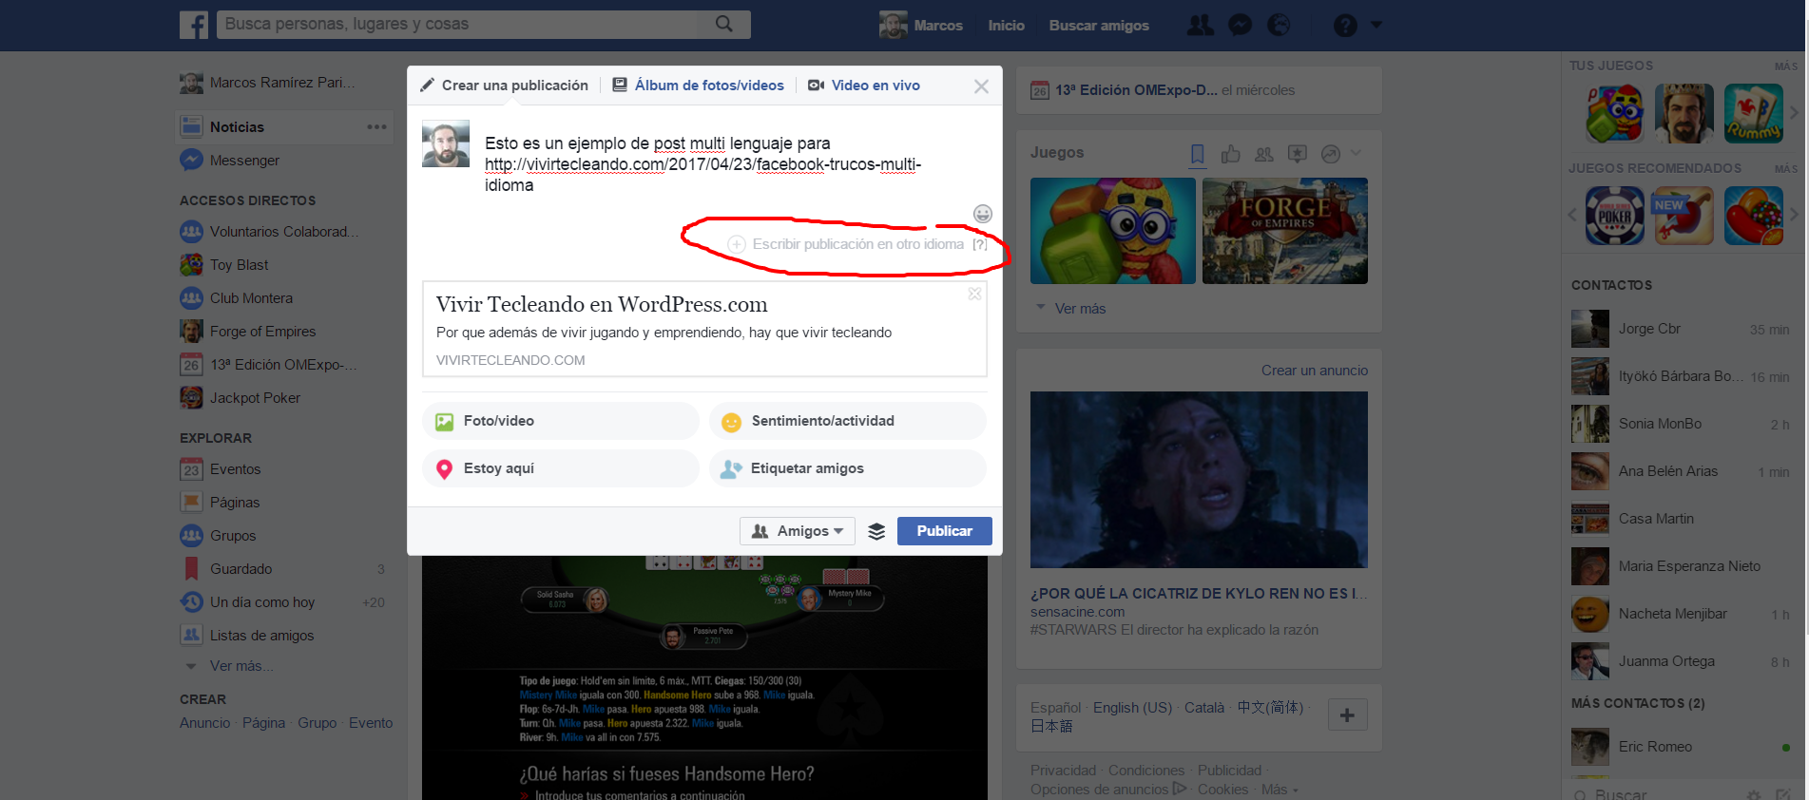Click the Publicar button
Viewport: 1809px width, 800px height.
[945, 531]
